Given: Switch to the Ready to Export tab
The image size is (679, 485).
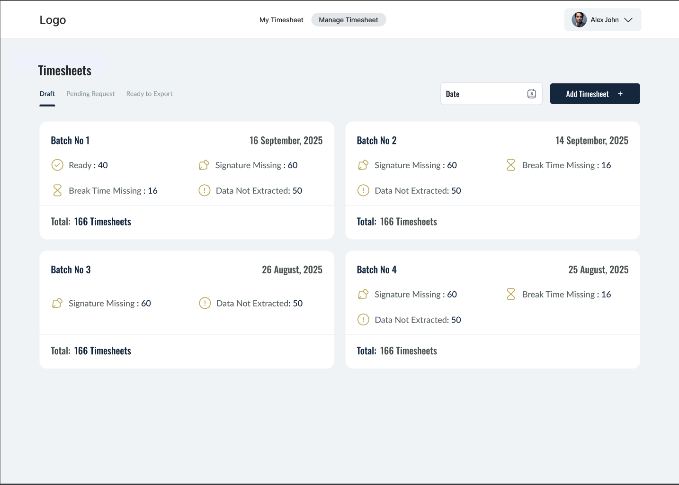Looking at the screenshot, I should [x=149, y=93].
